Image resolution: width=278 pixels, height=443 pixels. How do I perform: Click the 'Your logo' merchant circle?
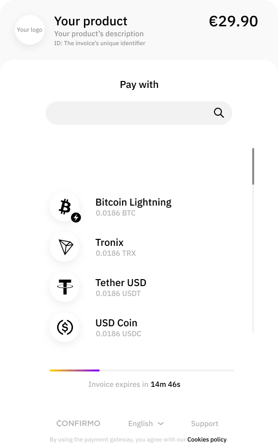pyautogui.click(x=30, y=30)
